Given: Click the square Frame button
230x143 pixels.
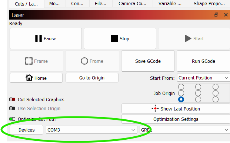Looking at the screenshot, I should click(36, 61).
